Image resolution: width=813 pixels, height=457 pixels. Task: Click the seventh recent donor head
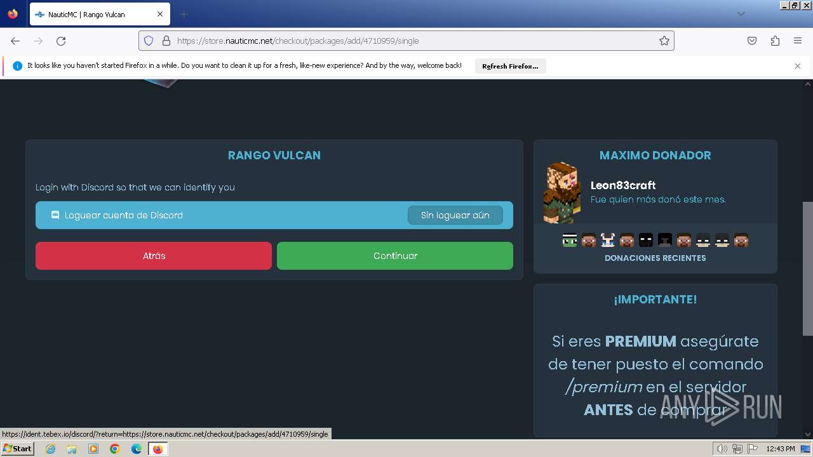coord(684,240)
